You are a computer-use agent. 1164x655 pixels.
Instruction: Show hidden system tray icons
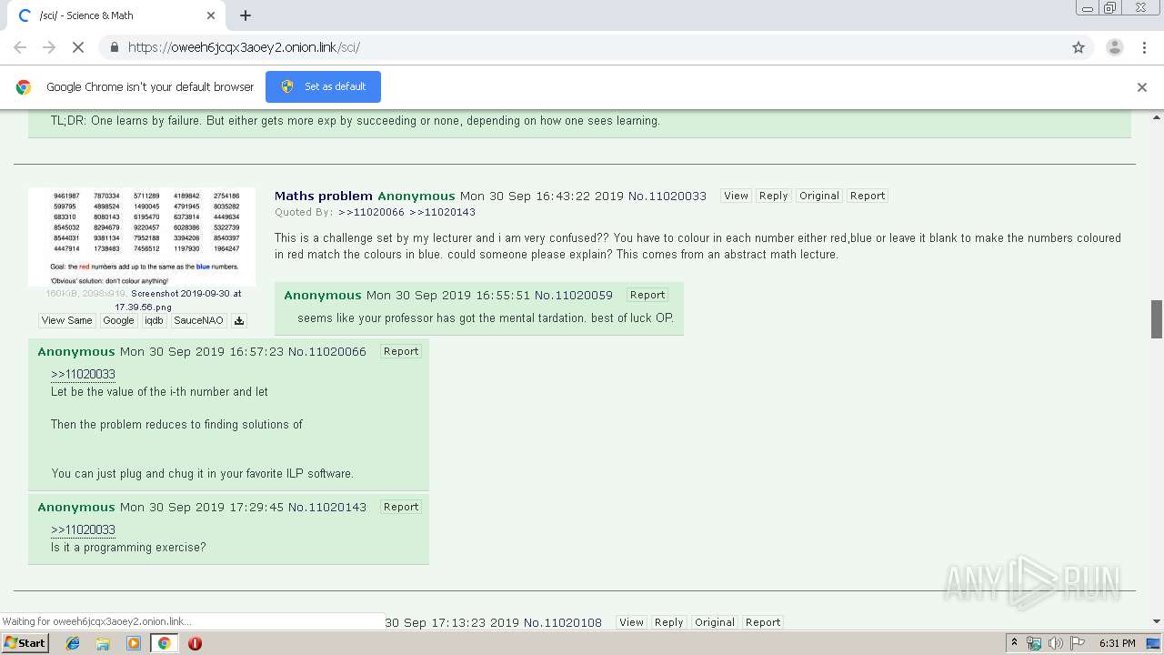pos(1014,643)
